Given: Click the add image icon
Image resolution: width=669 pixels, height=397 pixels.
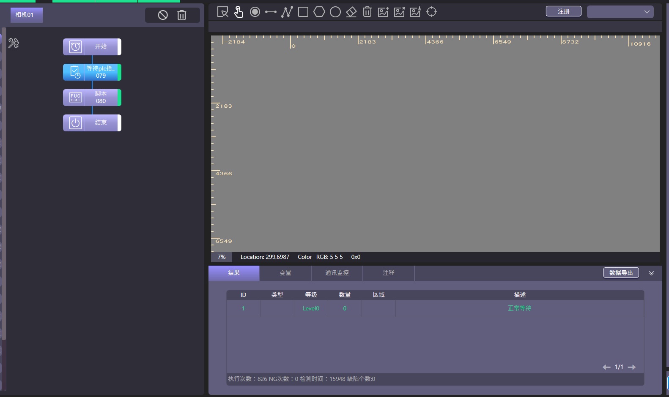Looking at the screenshot, I should coord(384,12).
